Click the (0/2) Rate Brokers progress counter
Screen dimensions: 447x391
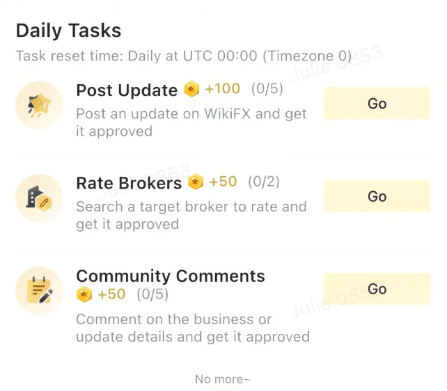tap(264, 182)
